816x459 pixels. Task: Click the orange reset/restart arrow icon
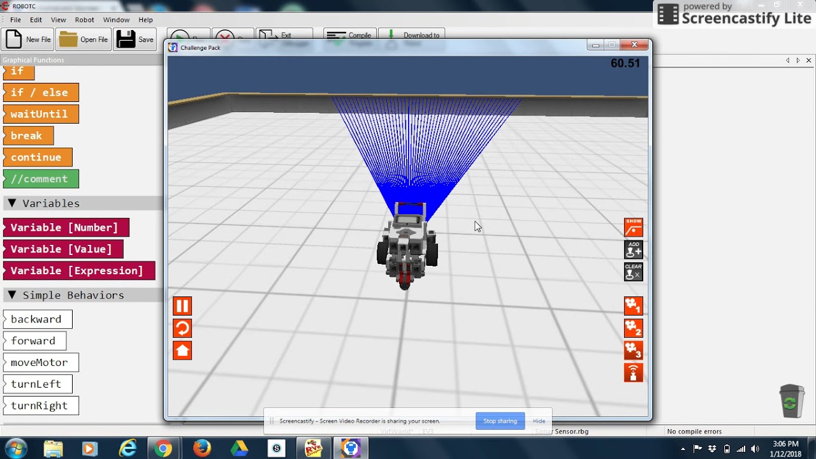(182, 328)
